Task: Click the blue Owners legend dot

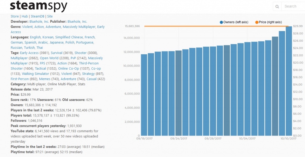Action: [x=221, y=22]
